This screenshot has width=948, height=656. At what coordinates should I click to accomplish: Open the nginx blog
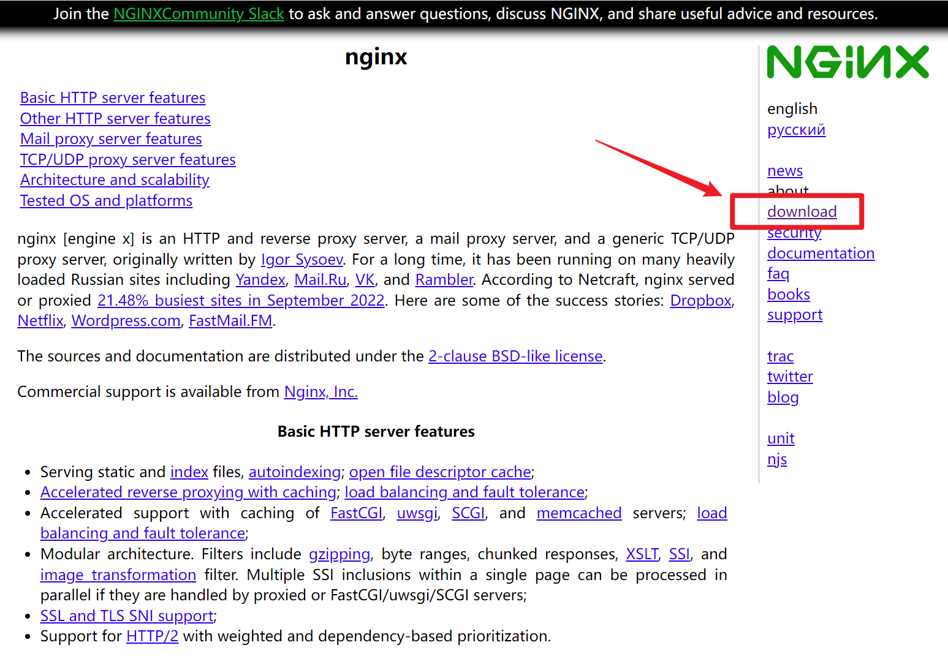point(783,397)
